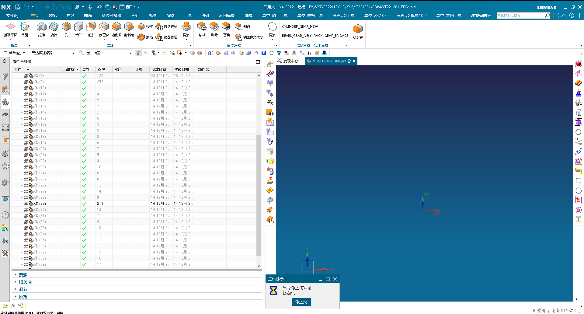Click the 孔 (Hole) feature icon
This screenshot has height=314, width=584.
tap(66, 29)
